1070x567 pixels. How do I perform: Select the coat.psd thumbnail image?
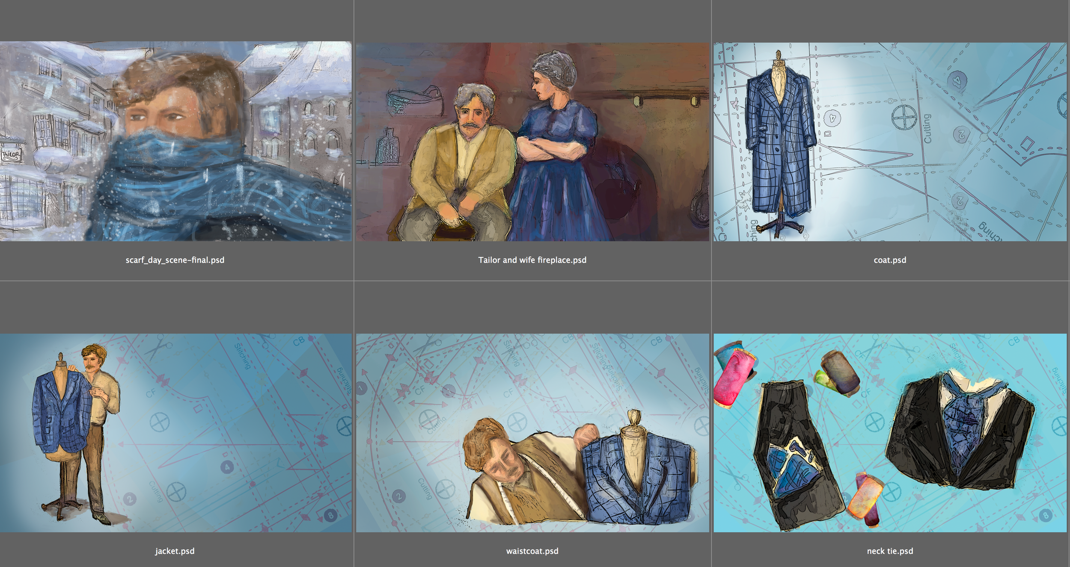pos(890,141)
